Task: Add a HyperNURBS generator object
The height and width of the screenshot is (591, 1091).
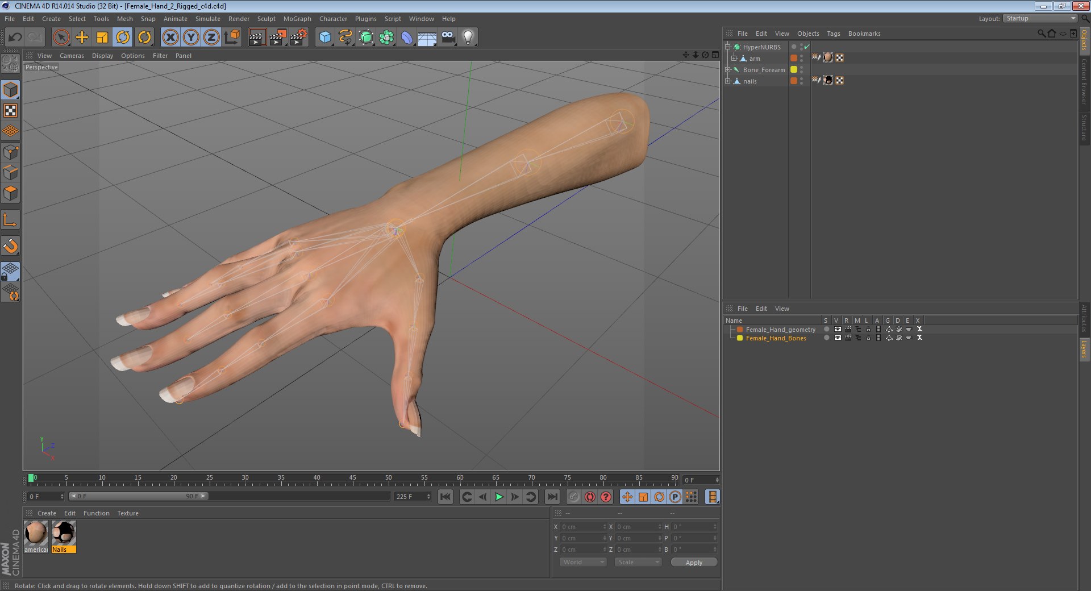Action: tap(367, 38)
